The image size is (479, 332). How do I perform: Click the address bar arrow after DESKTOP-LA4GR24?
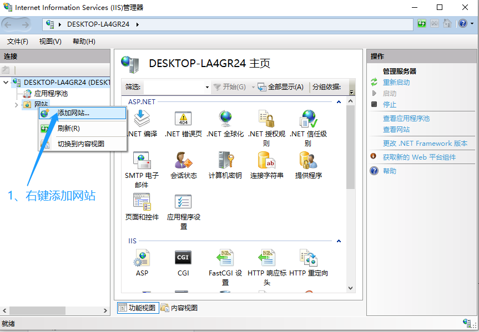[138, 24]
